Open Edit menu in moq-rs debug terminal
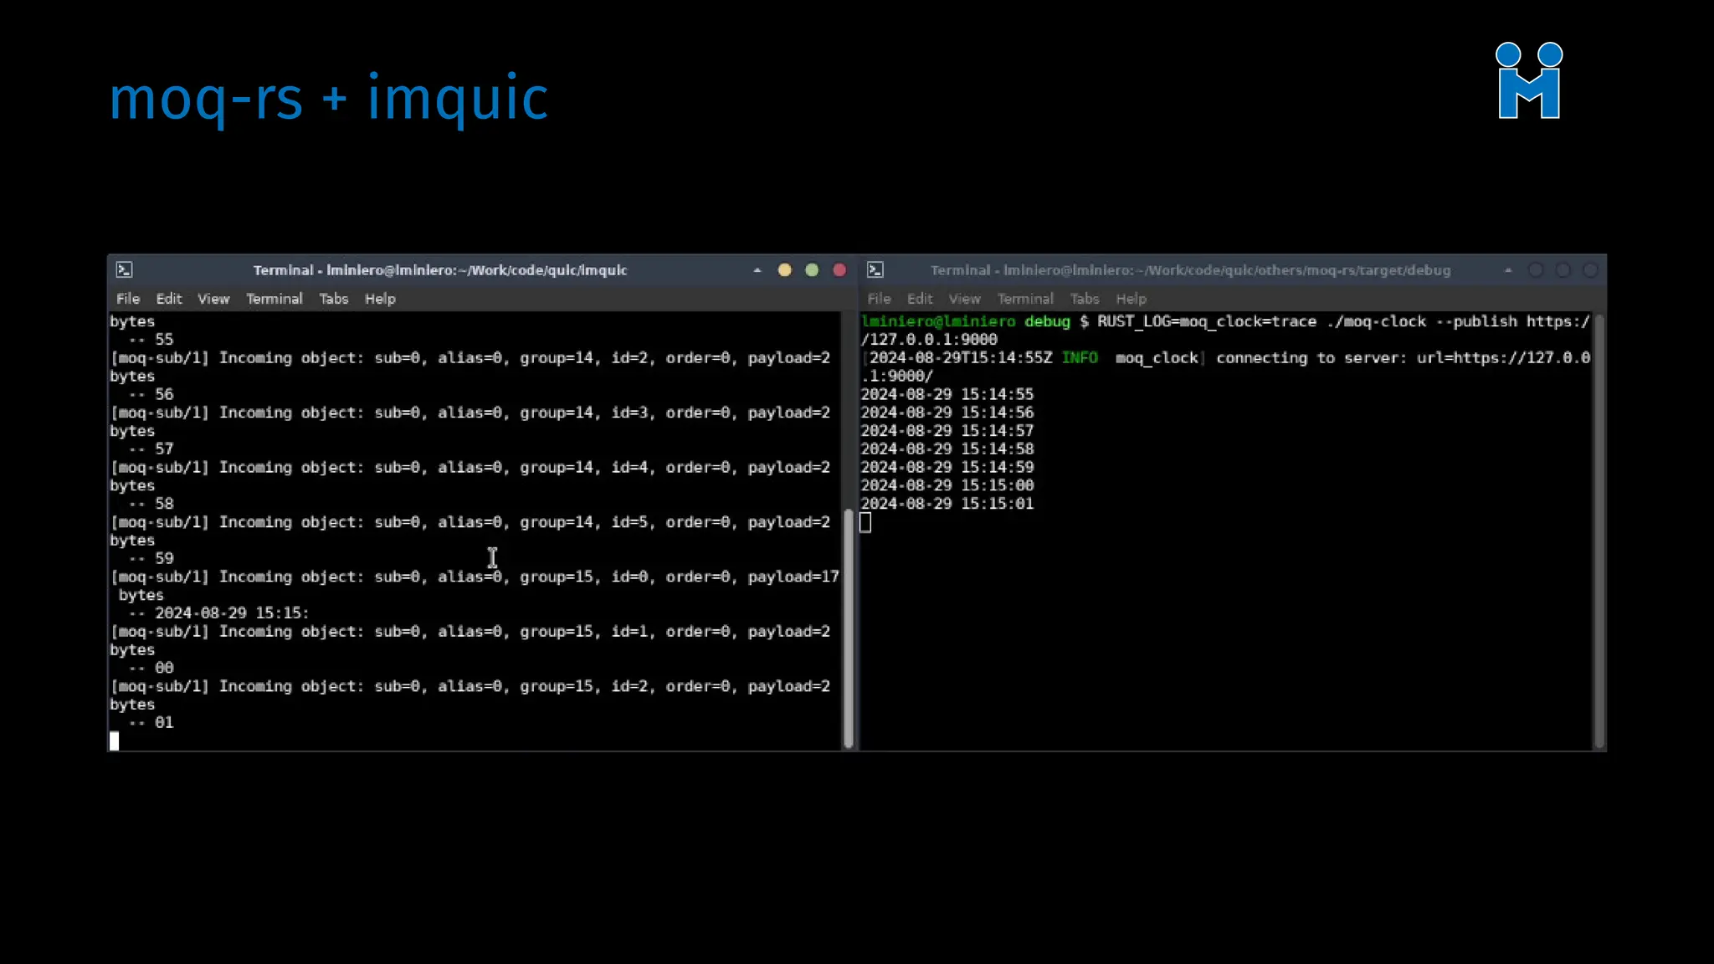Screen dimensions: 1714x964 pyautogui.click(x=920, y=299)
